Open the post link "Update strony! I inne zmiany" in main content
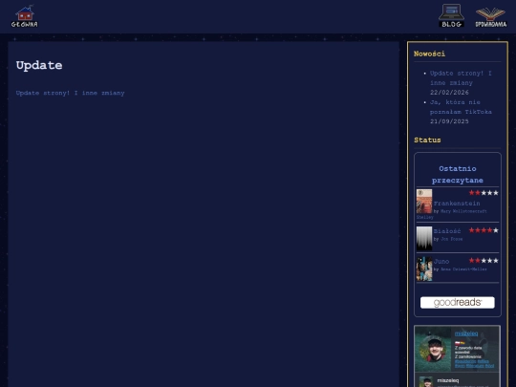Viewport: 516px width, 387px height. click(x=70, y=93)
